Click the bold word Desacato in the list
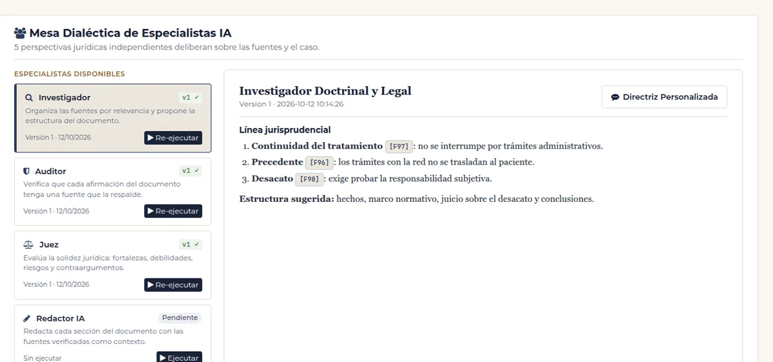Screen dimensions: 773x362 coord(272,178)
